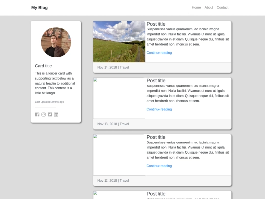The image size is (265, 199).
Task: Click the My Blog brand title
Action: point(39,8)
